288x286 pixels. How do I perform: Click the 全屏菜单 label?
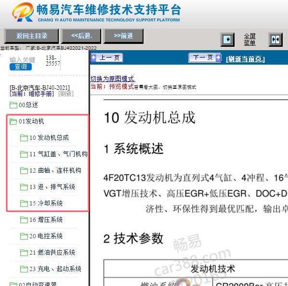(249, 40)
